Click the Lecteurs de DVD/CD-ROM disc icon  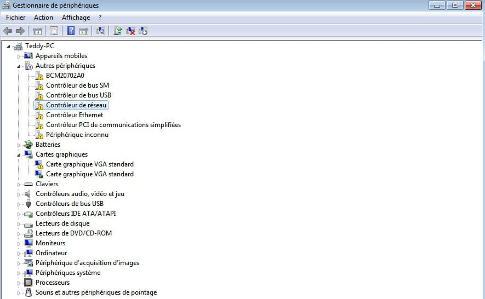point(28,233)
